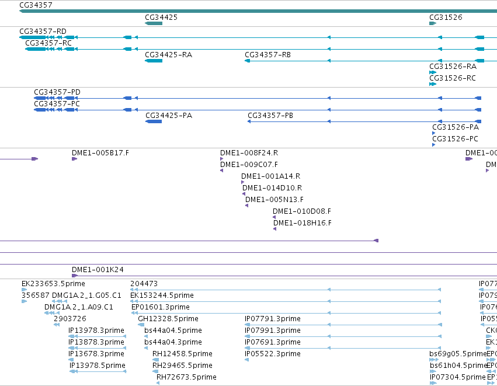Click protein label CG31526-PA
Viewport: 497px width, 386px height.
[456, 127]
